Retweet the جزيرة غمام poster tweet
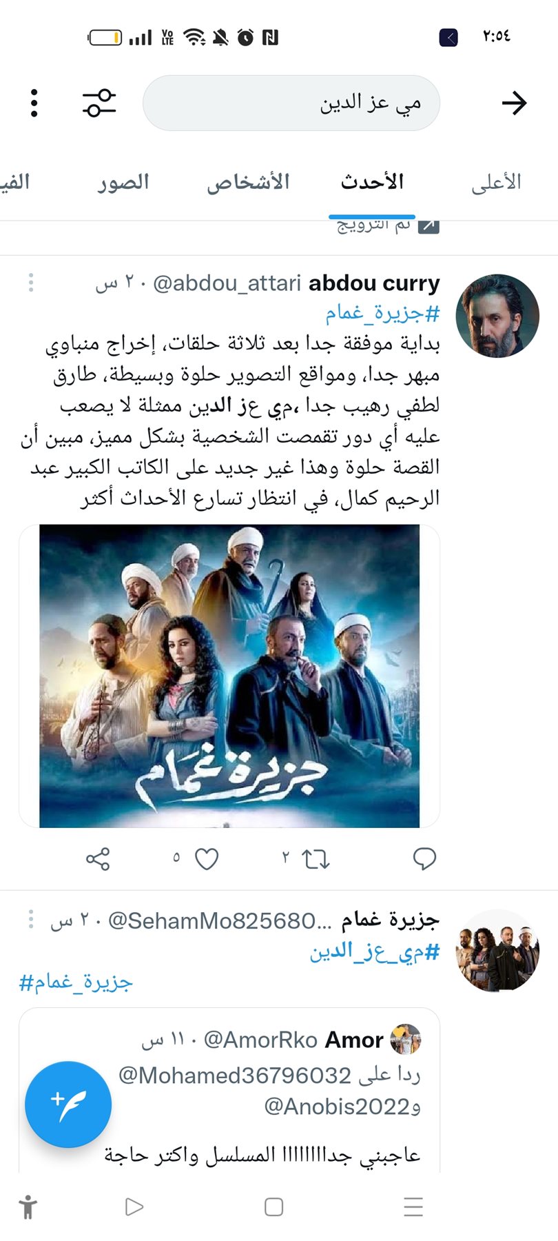 tap(316, 858)
